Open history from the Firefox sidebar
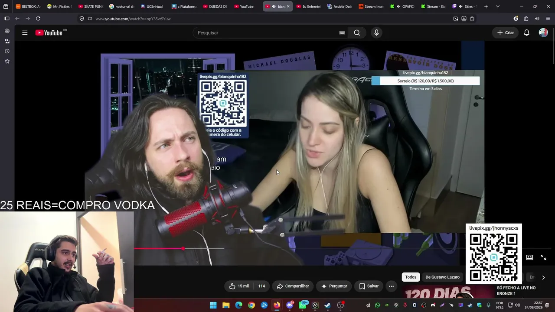Screen dimensions: 555x312 coord(7,51)
